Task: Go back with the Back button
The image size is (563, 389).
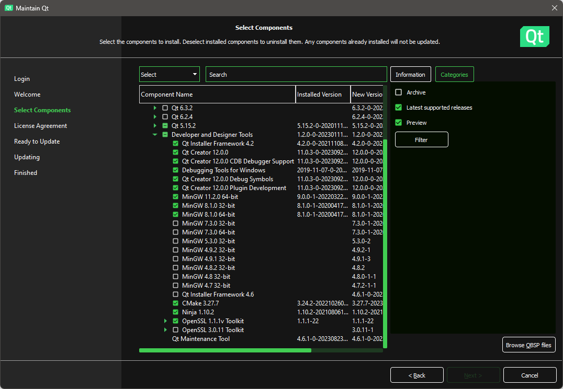Action: click(417, 375)
